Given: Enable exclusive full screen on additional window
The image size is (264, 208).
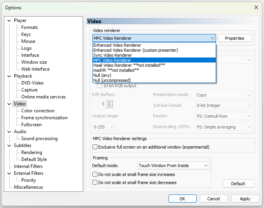Looking at the screenshot, I should point(95,147).
